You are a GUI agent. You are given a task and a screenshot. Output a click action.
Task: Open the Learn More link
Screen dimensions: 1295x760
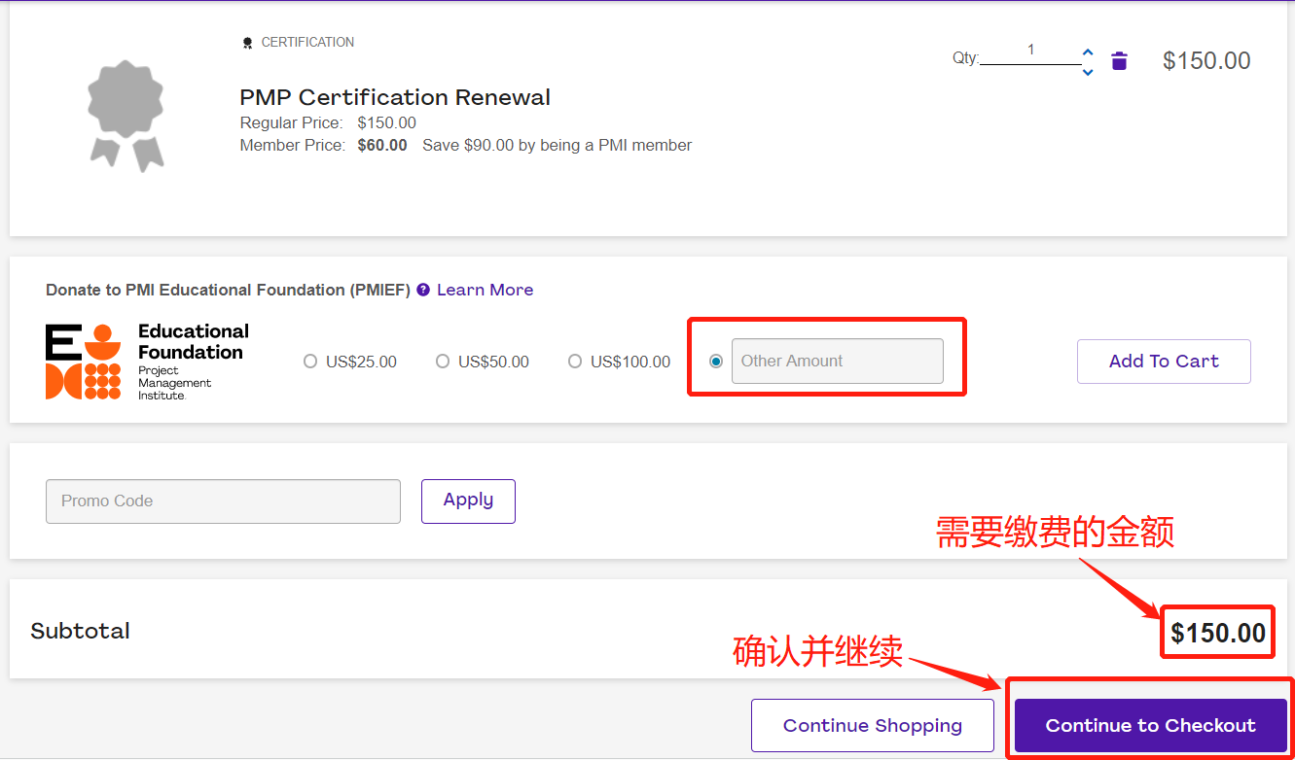tap(485, 290)
